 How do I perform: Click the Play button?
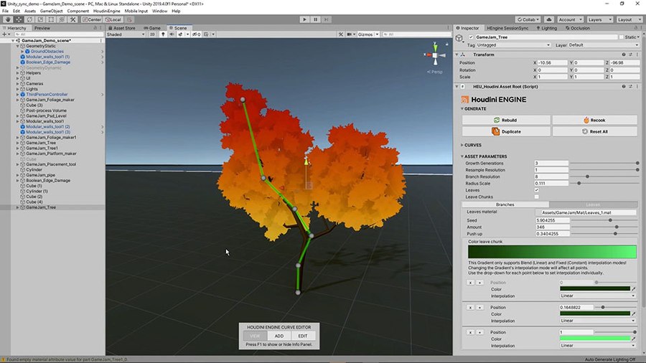point(304,19)
